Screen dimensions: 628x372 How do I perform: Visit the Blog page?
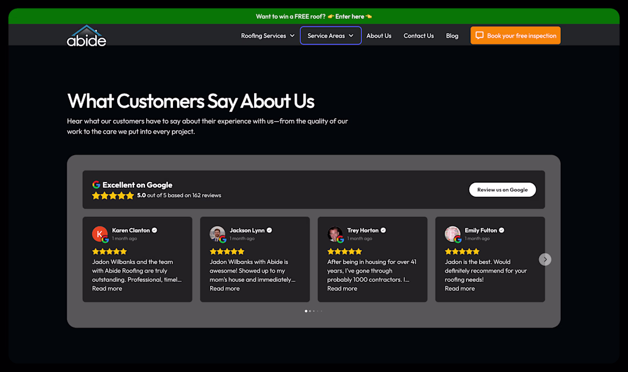click(452, 35)
